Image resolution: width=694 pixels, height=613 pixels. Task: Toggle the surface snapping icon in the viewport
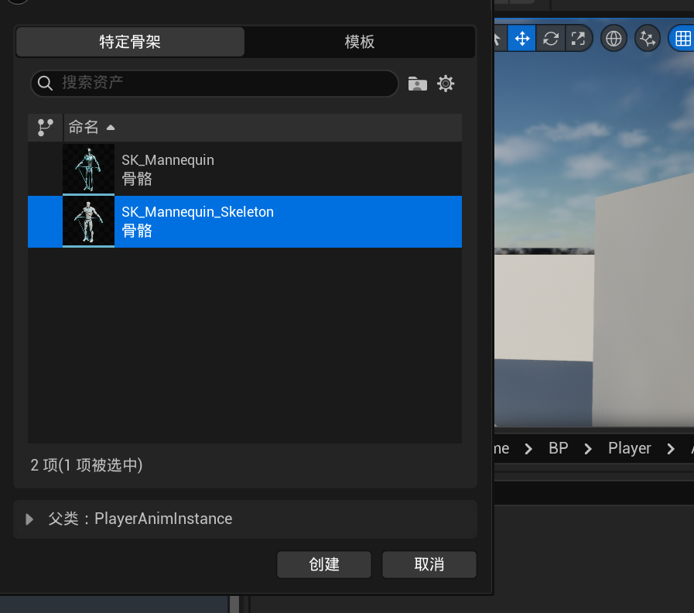[648, 39]
